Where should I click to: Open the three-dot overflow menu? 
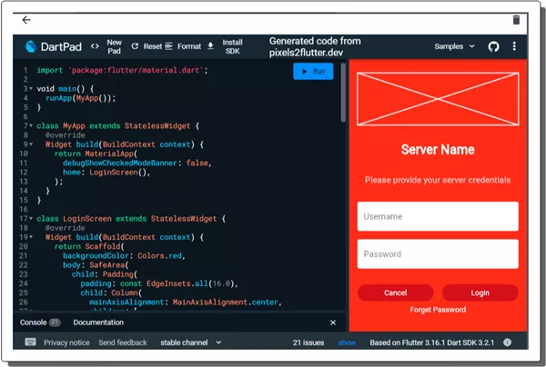tap(514, 46)
